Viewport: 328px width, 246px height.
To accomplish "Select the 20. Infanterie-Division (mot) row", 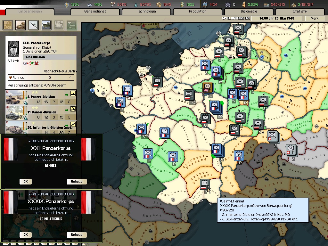I will click(x=41, y=127).
